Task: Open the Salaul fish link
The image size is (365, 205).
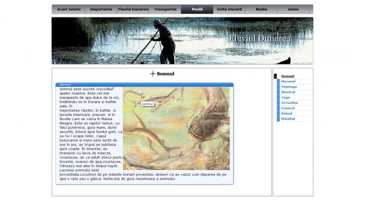Action: [287, 113]
